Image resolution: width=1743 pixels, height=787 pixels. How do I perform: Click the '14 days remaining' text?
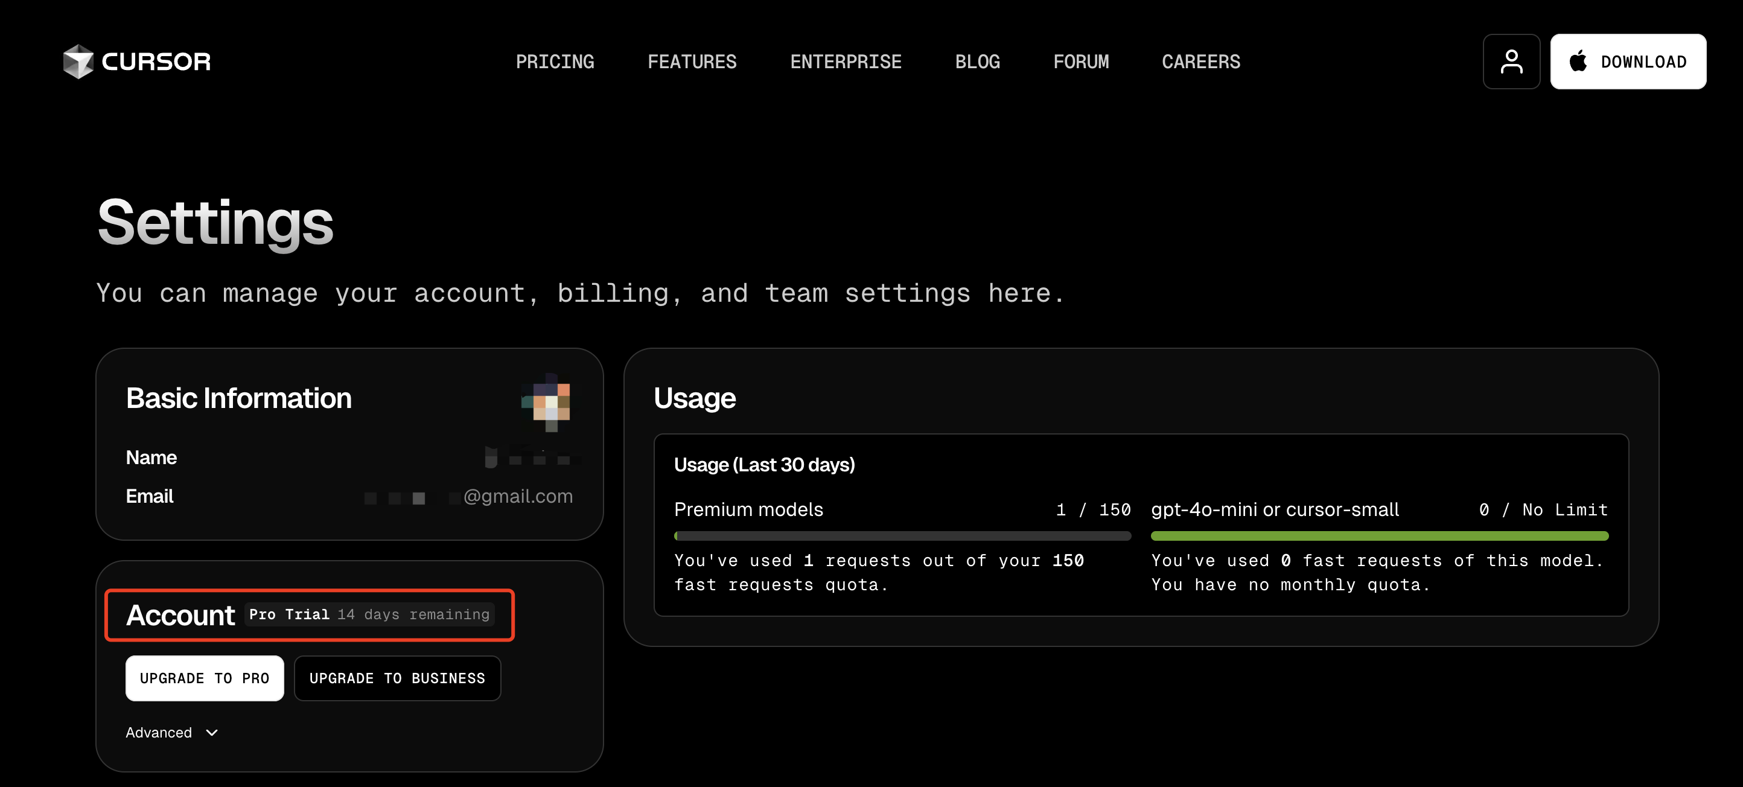[413, 614]
